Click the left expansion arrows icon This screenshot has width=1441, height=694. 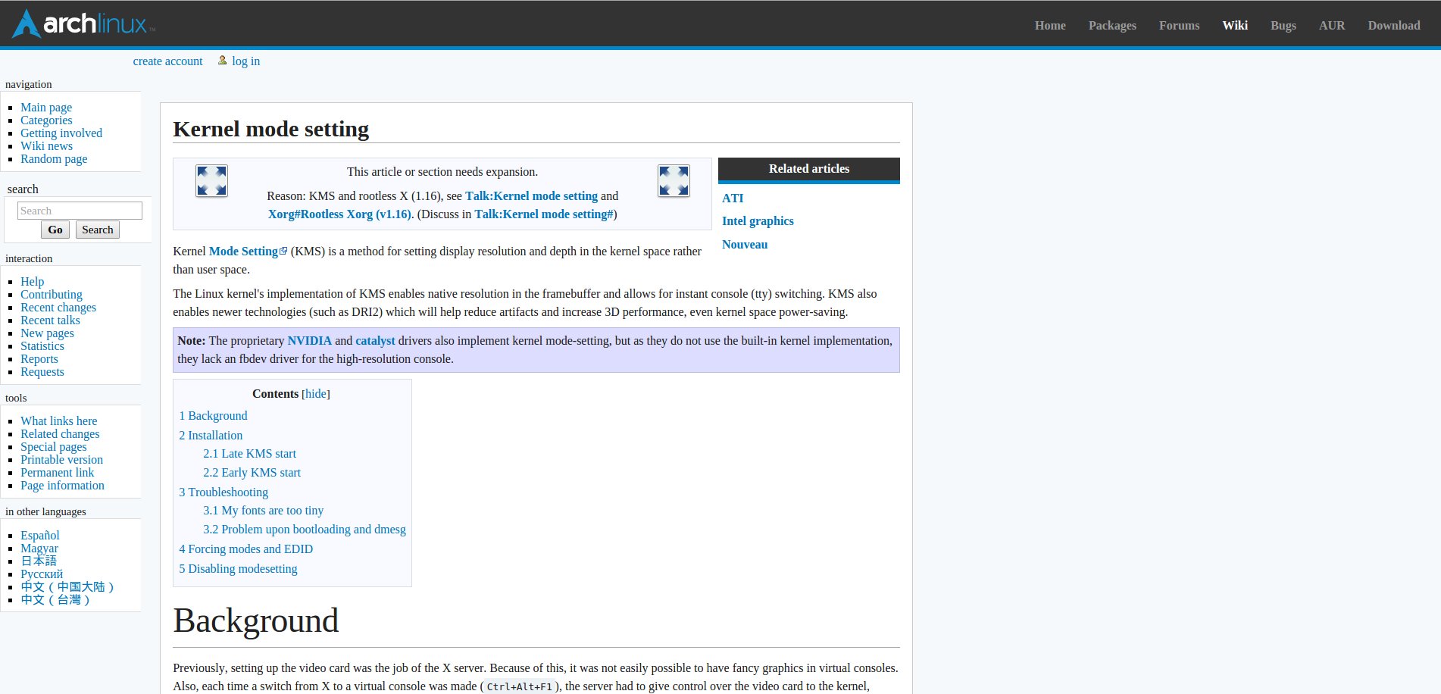[211, 180]
